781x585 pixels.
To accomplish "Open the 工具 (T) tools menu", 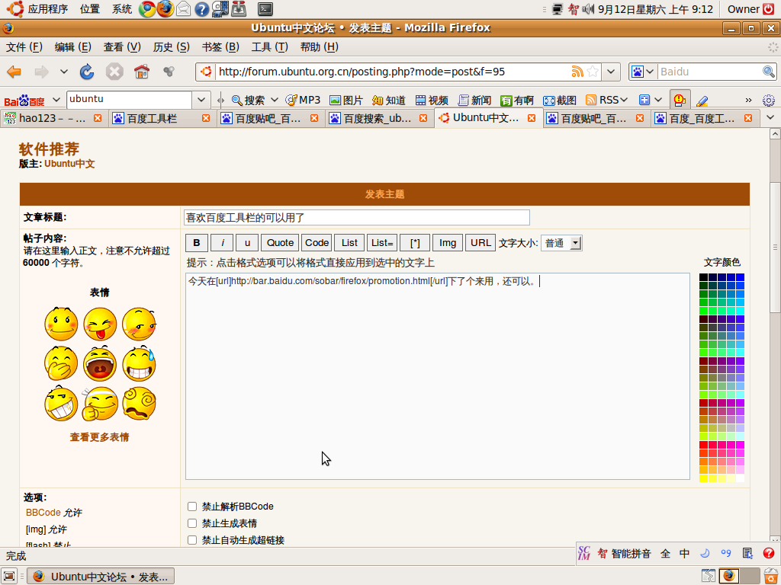I will pyautogui.click(x=269, y=46).
